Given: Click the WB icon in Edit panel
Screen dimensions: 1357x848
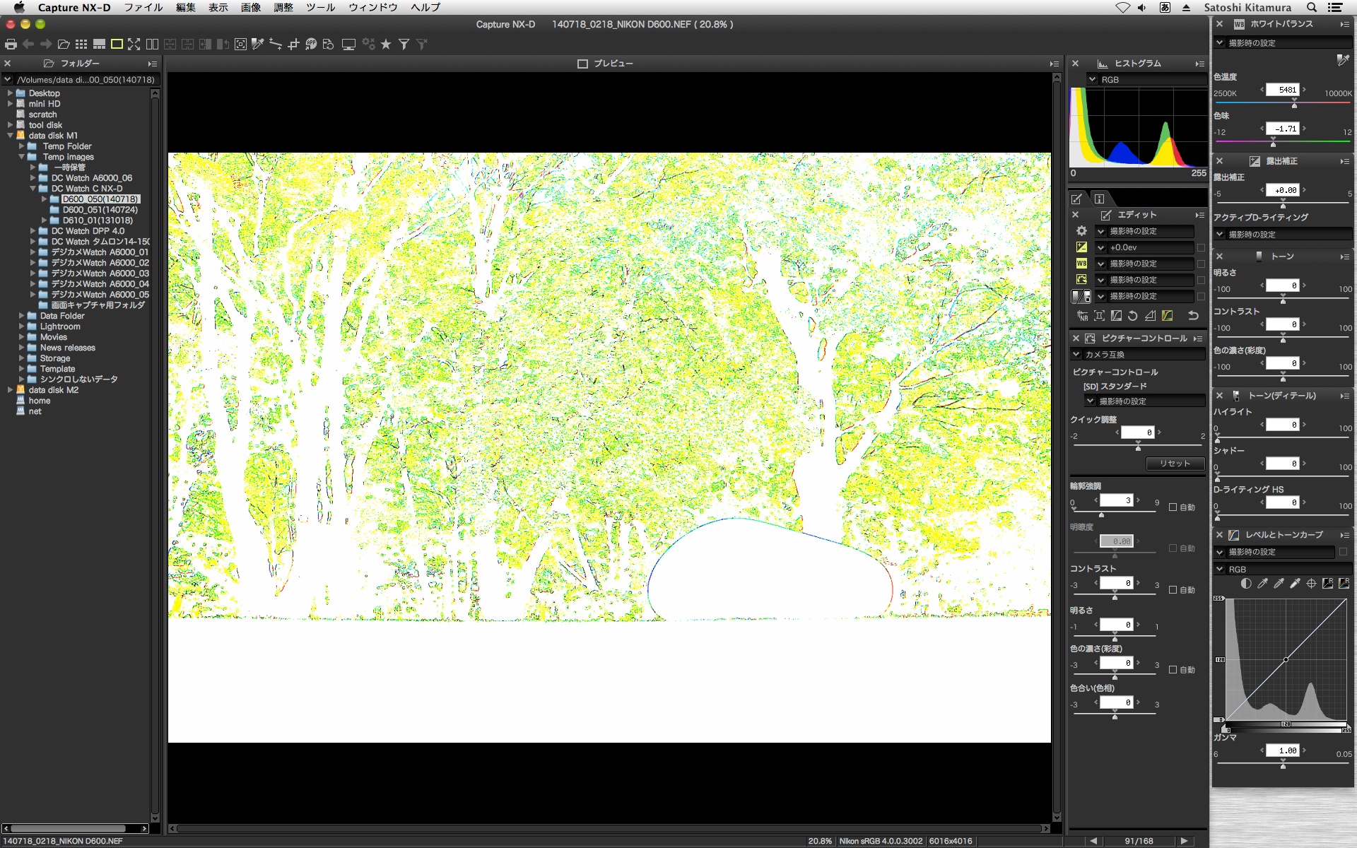Looking at the screenshot, I should click(1081, 264).
